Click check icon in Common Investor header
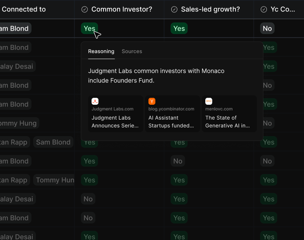Viewport: 304px width, 240px height. click(85, 10)
